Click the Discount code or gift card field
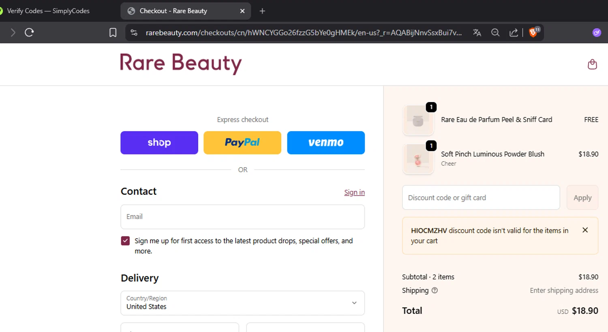608x332 pixels. pos(481,198)
